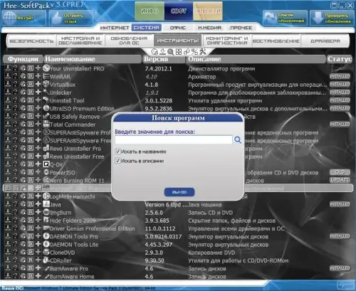The height and width of the screenshot is (291, 356).
Task: Click the download icon in the WinRAR row
Action: click(8, 76)
